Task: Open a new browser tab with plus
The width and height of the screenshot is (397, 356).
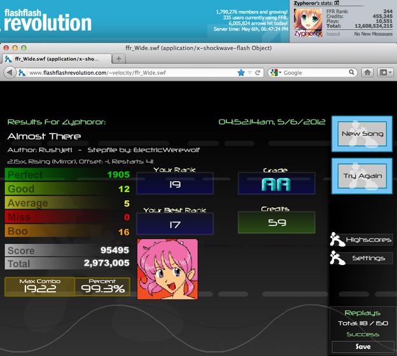Action: (118, 58)
